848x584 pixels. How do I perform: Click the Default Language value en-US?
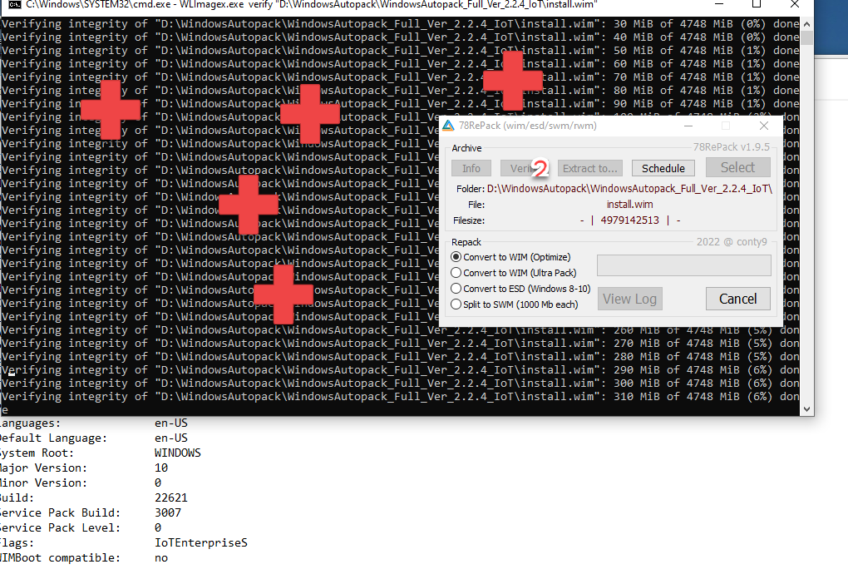pos(171,438)
